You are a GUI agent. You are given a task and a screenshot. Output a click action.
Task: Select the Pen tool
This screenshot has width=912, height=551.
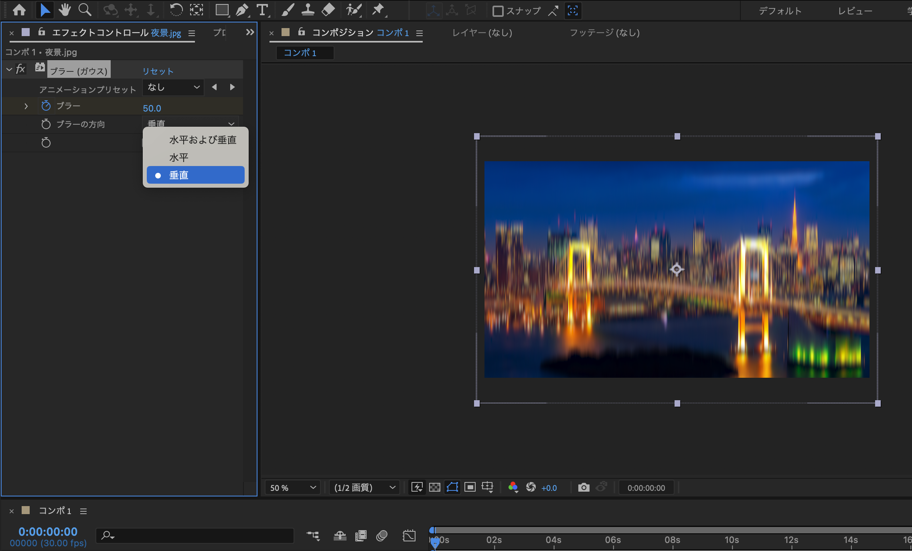coord(242,10)
